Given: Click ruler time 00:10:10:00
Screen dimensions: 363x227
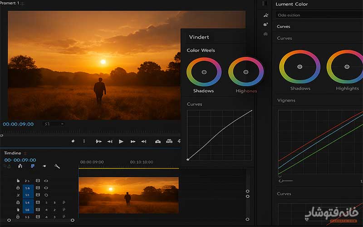Looking at the screenshot, I should [x=142, y=162].
